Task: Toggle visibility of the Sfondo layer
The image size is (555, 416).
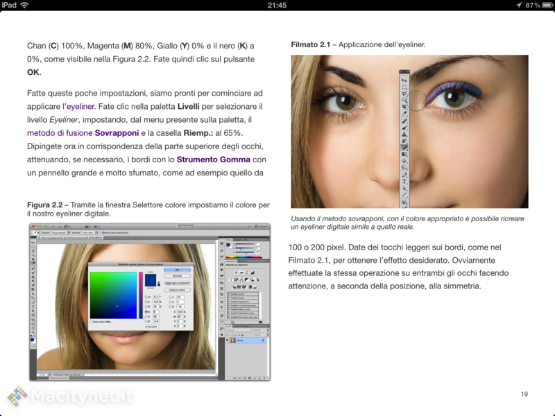Action: click(x=227, y=340)
